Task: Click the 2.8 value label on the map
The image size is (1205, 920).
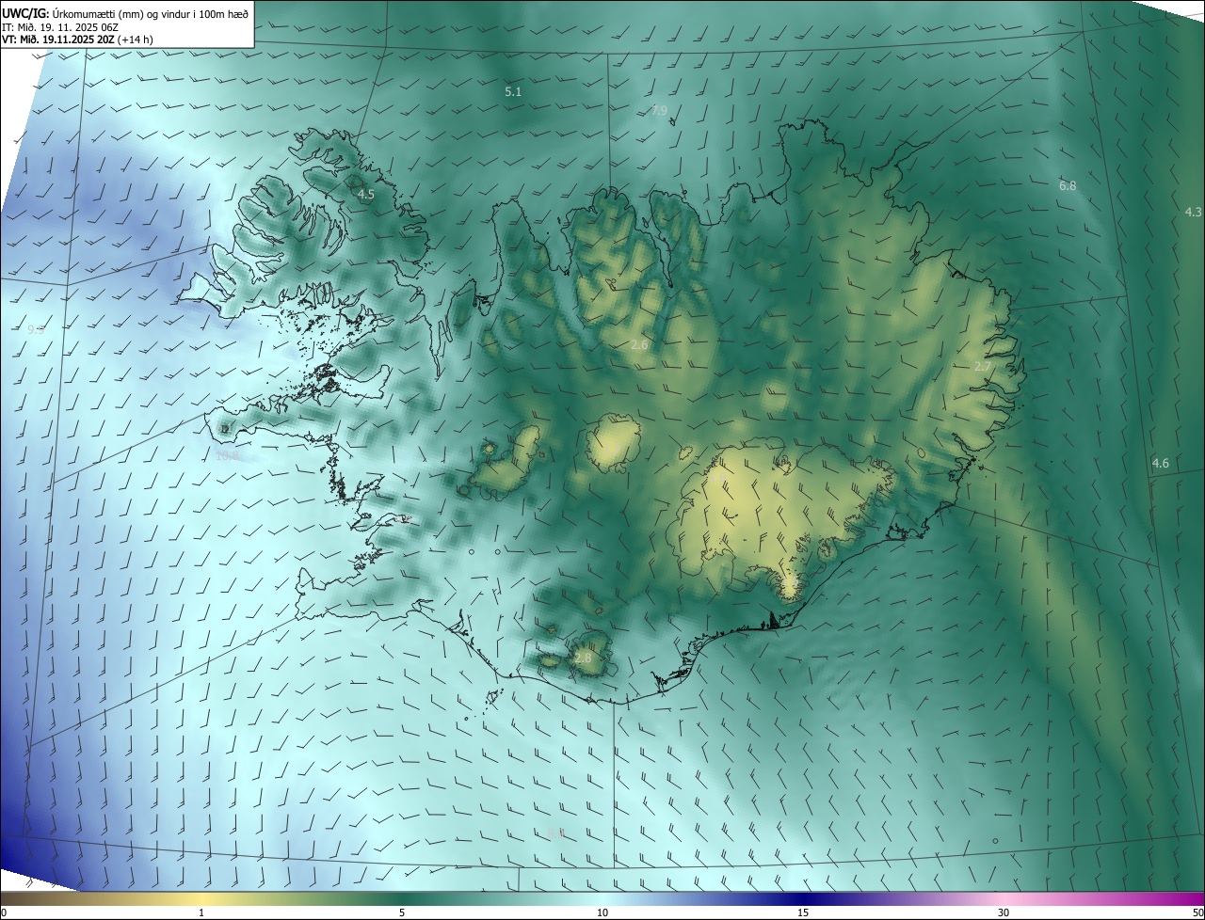Action: point(583,658)
